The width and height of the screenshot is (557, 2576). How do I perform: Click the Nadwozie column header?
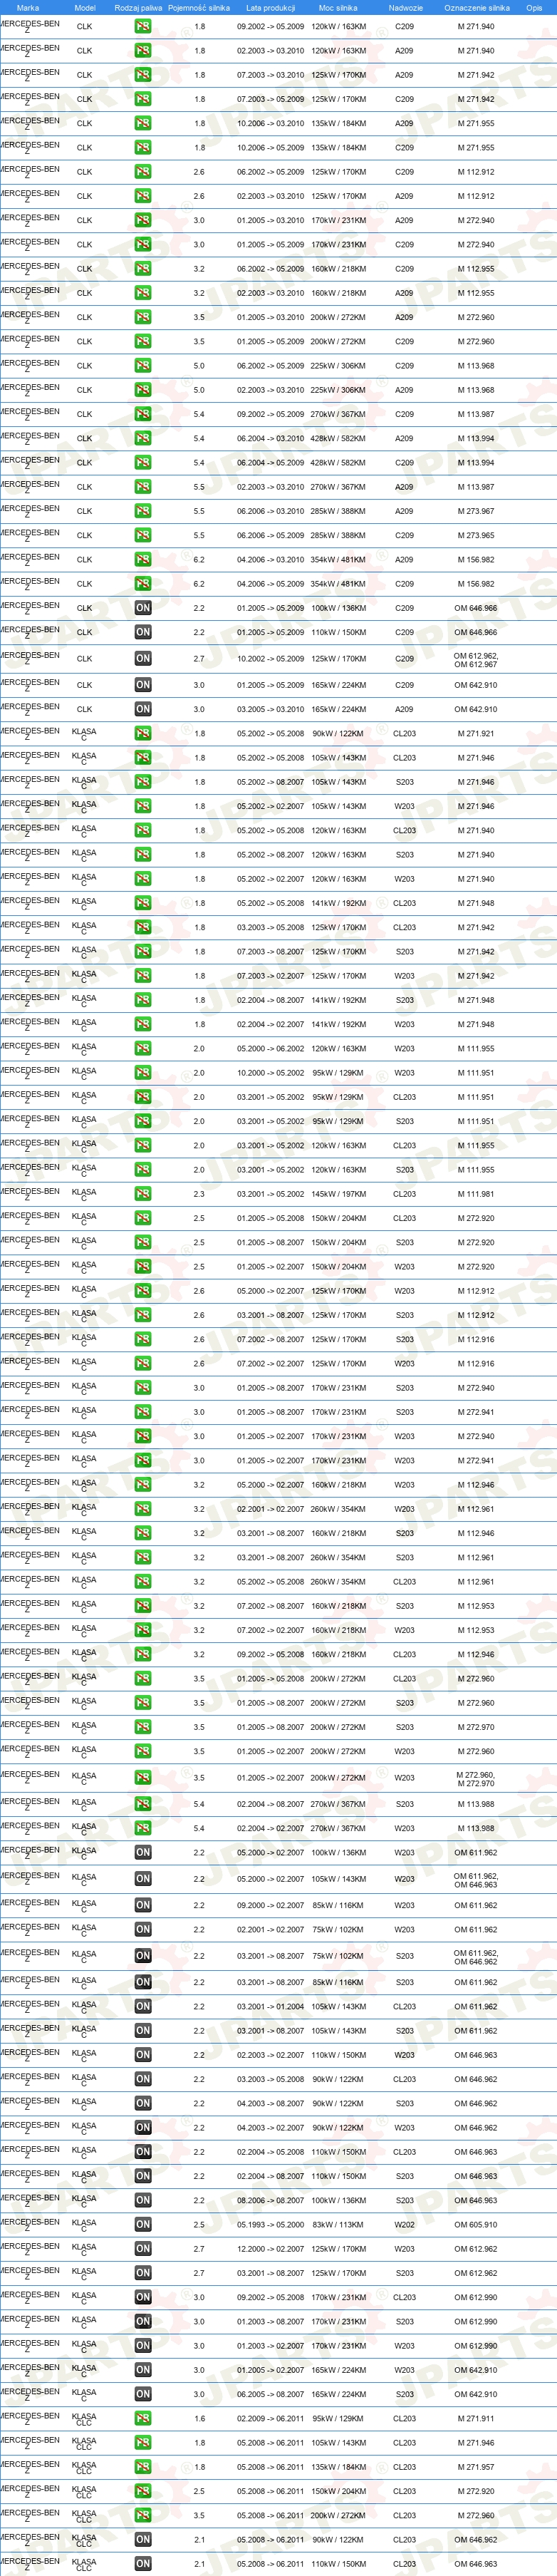tap(405, 7)
